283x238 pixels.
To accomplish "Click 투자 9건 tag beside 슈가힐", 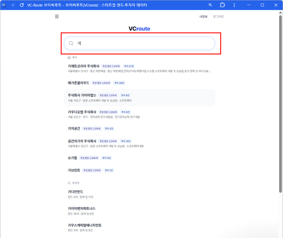I will pos(107,158).
